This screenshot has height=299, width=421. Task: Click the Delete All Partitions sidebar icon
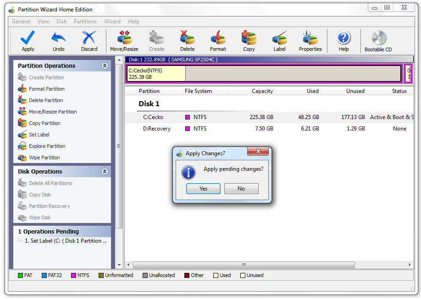[x=22, y=183]
